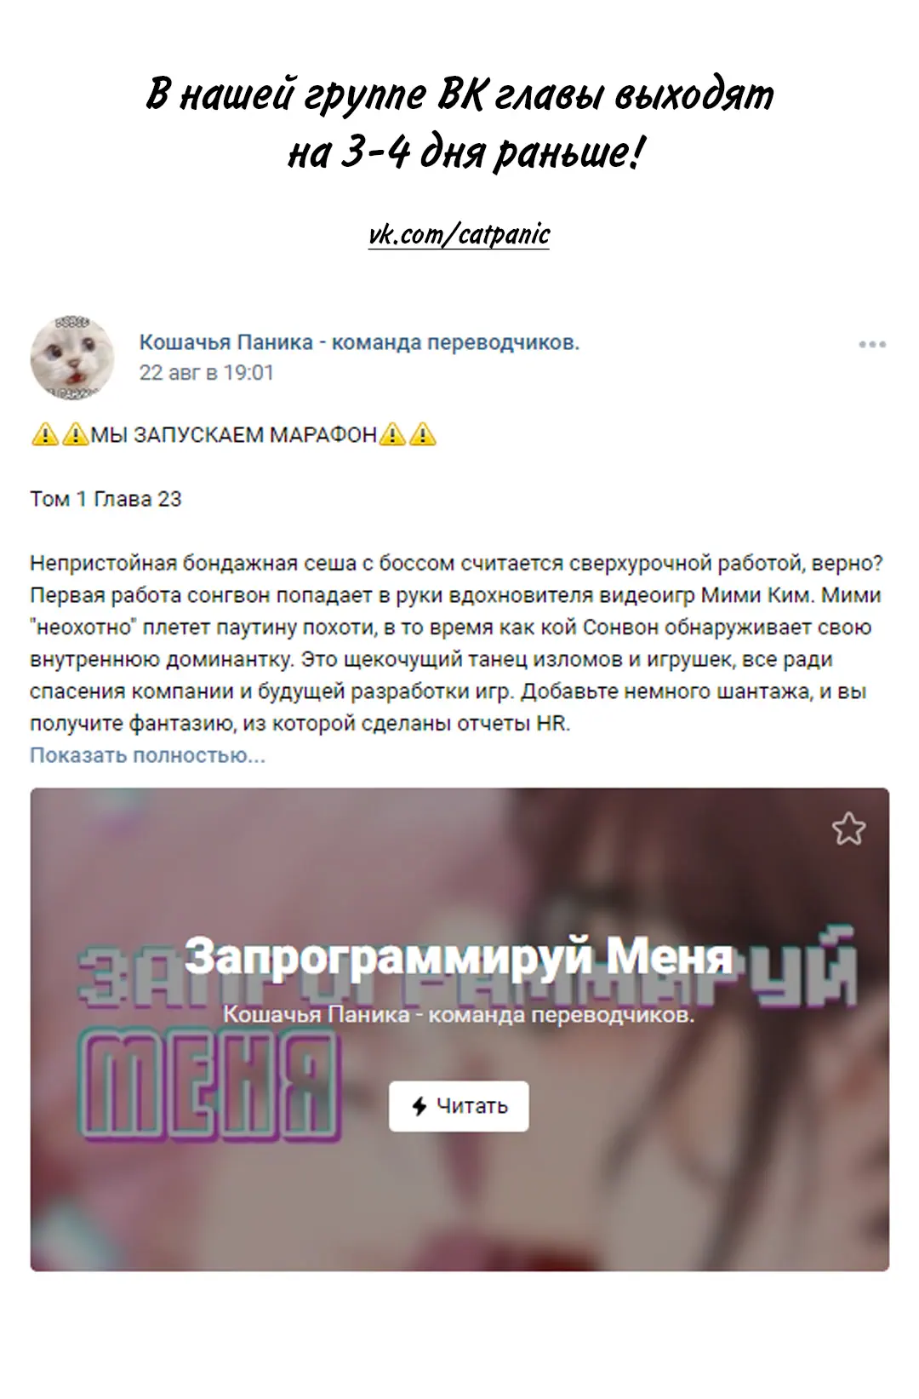Click the handwritten heading about ВК chapters
The height and width of the screenshot is (1399, 919).
459,123
